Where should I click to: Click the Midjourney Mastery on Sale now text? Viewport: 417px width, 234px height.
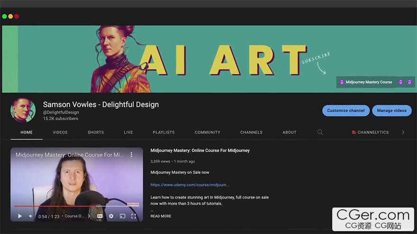180,173
